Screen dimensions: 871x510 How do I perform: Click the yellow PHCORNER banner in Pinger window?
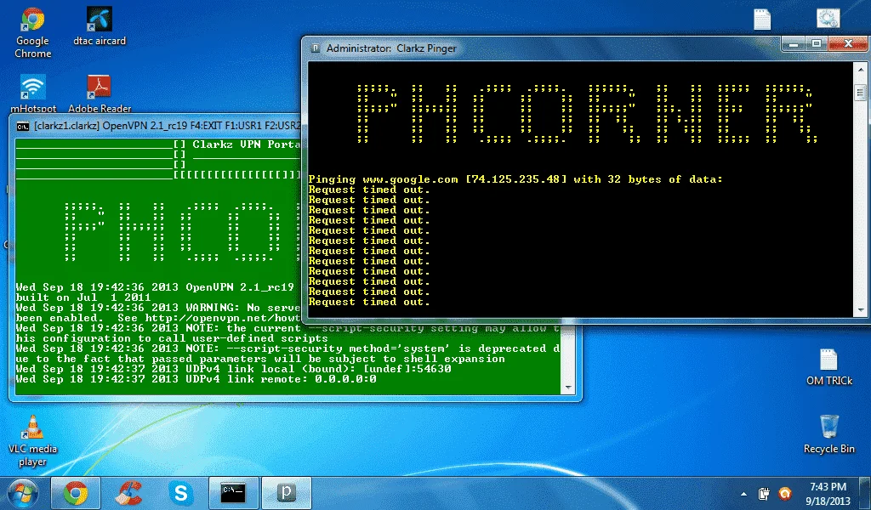pos(586,114)
